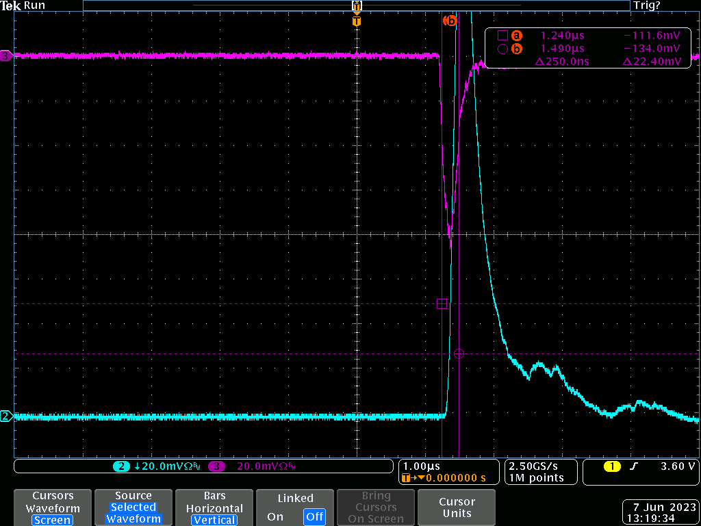This screenshot has height=526, width=701.
Task: Click the 3.60 V trigger level readout
Action: tap(677, 466)
